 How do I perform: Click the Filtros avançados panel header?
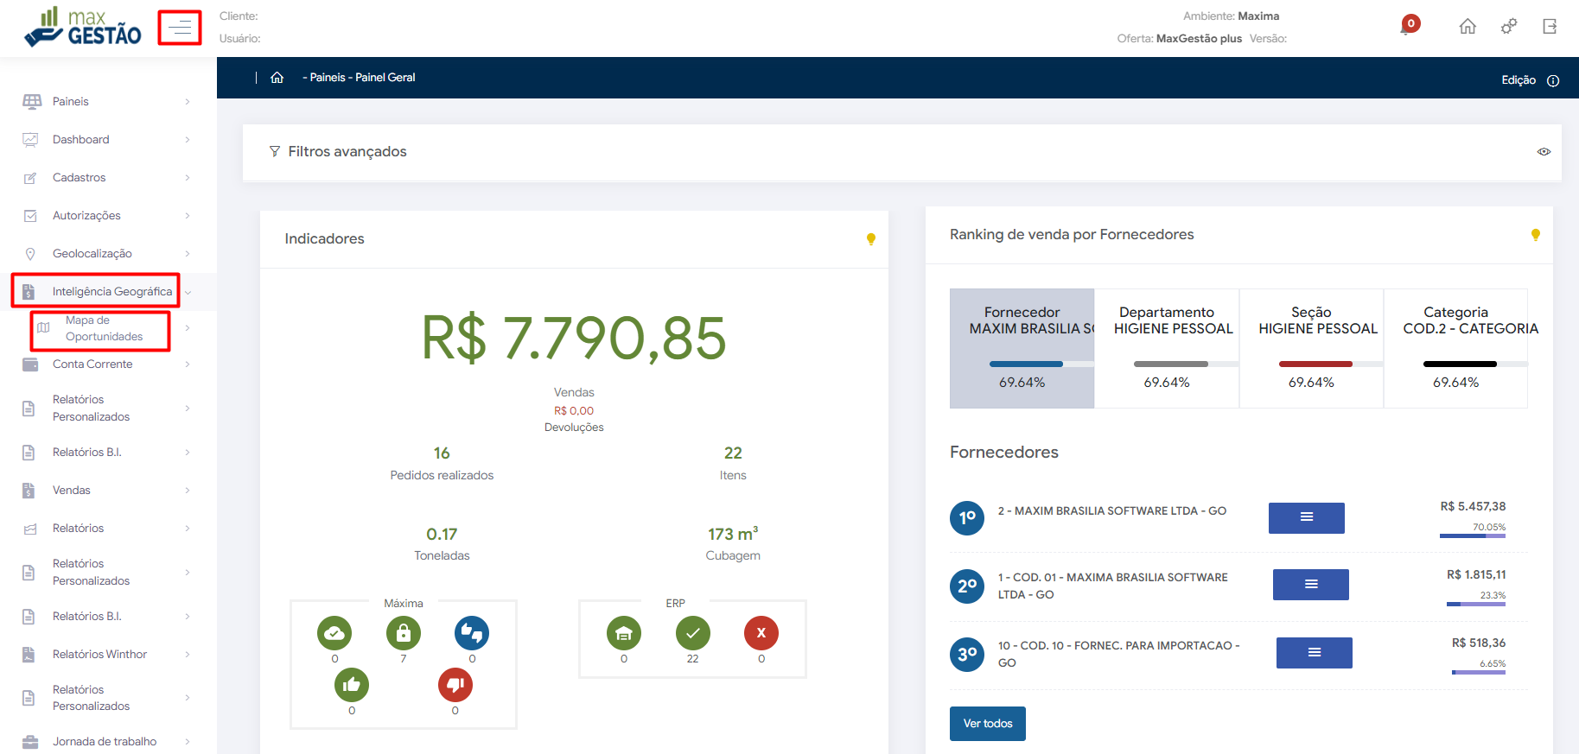[347, 152]
